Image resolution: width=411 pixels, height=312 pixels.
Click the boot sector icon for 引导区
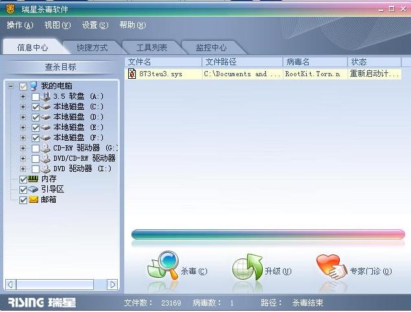[x=33, y=189]
